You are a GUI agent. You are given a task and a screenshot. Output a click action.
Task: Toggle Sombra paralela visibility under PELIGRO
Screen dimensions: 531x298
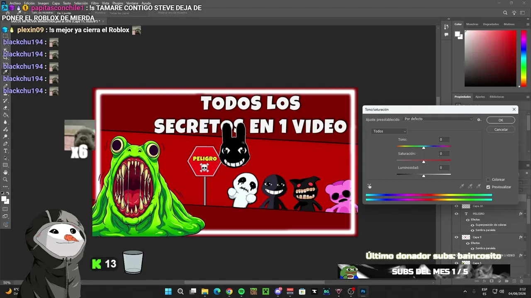pyautogui.click(x=472, y=230)
